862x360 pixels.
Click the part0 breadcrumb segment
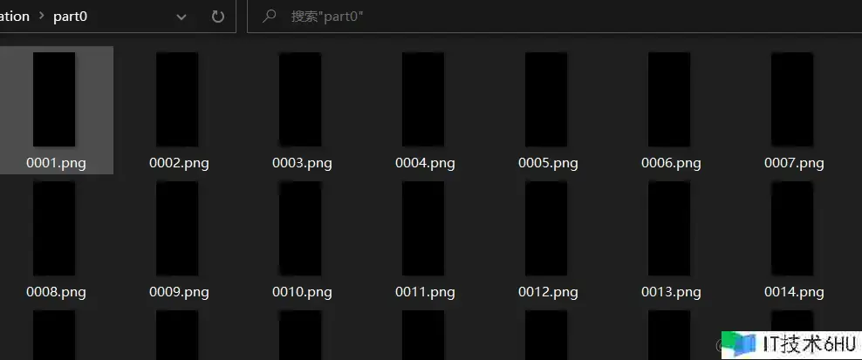(70, 17)
